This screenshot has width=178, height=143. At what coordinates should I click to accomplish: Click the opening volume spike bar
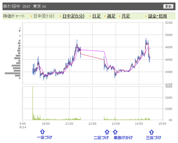33,103
